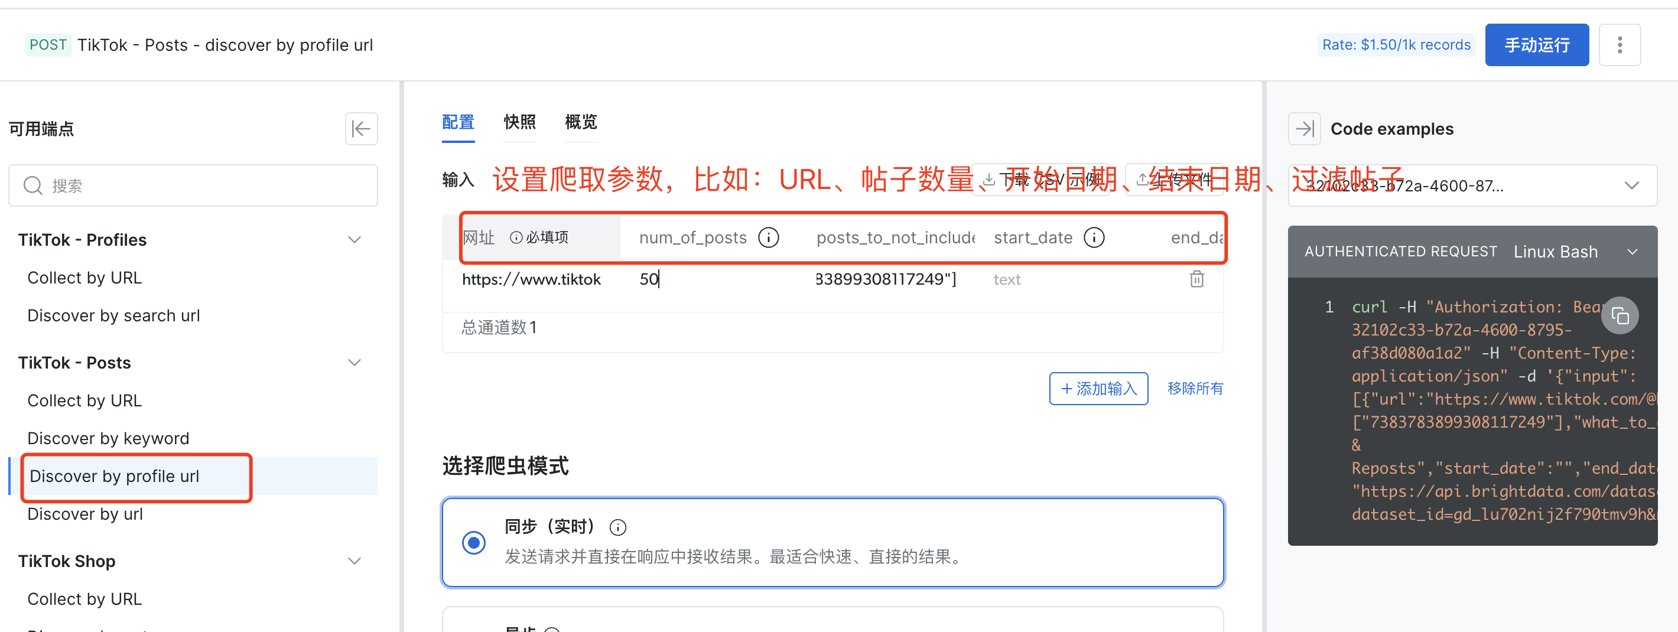Screen dimensions: 1678x632
Task: Click the required-field info icon next to 网址
Action: 516,237
